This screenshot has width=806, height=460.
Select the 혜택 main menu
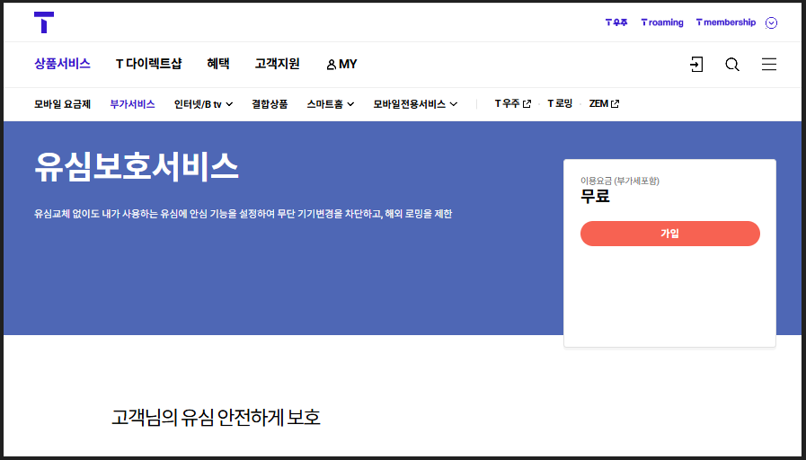pyautogui.click(x=218, y=64)
